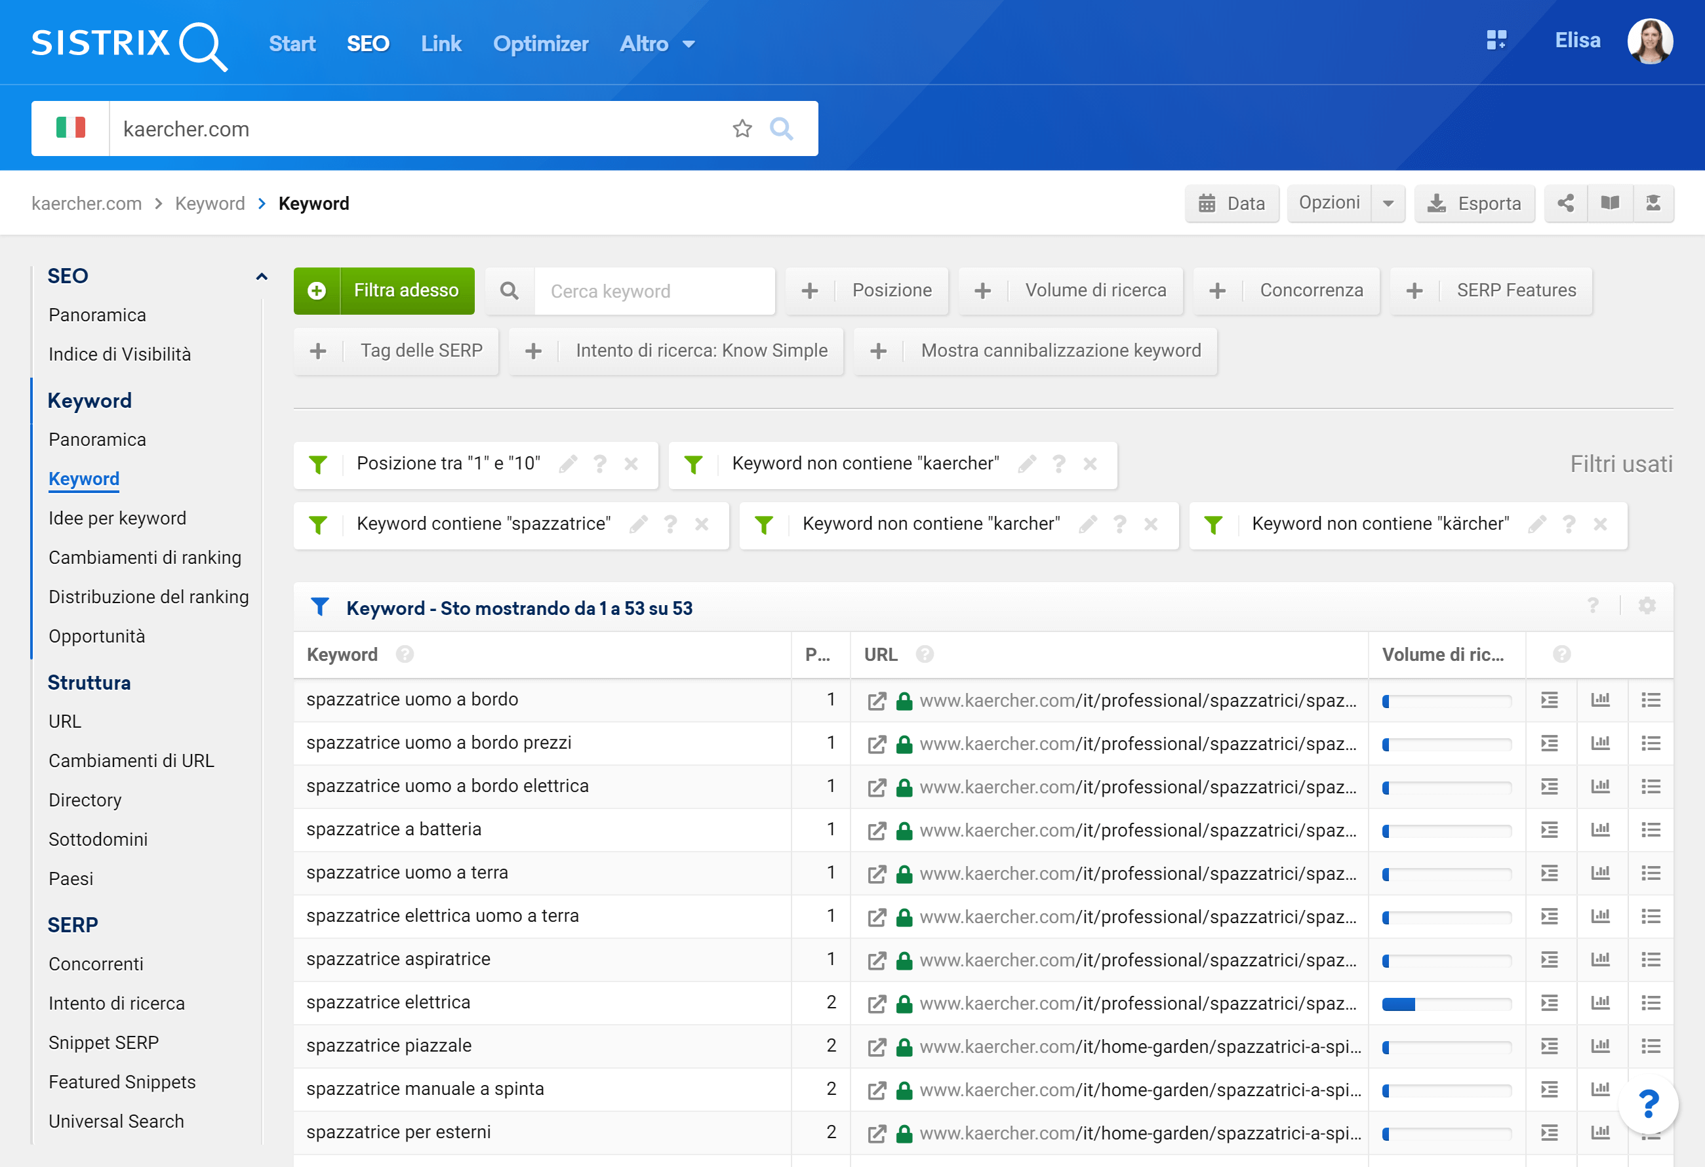Click volume bar for spazzatrice elettrica
The height and width of the screenshot is (1167, 1705).
pos(1446,1004)
